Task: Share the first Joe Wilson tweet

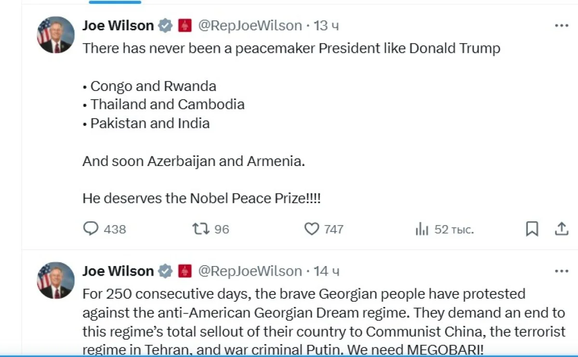Action: (562, 229)
